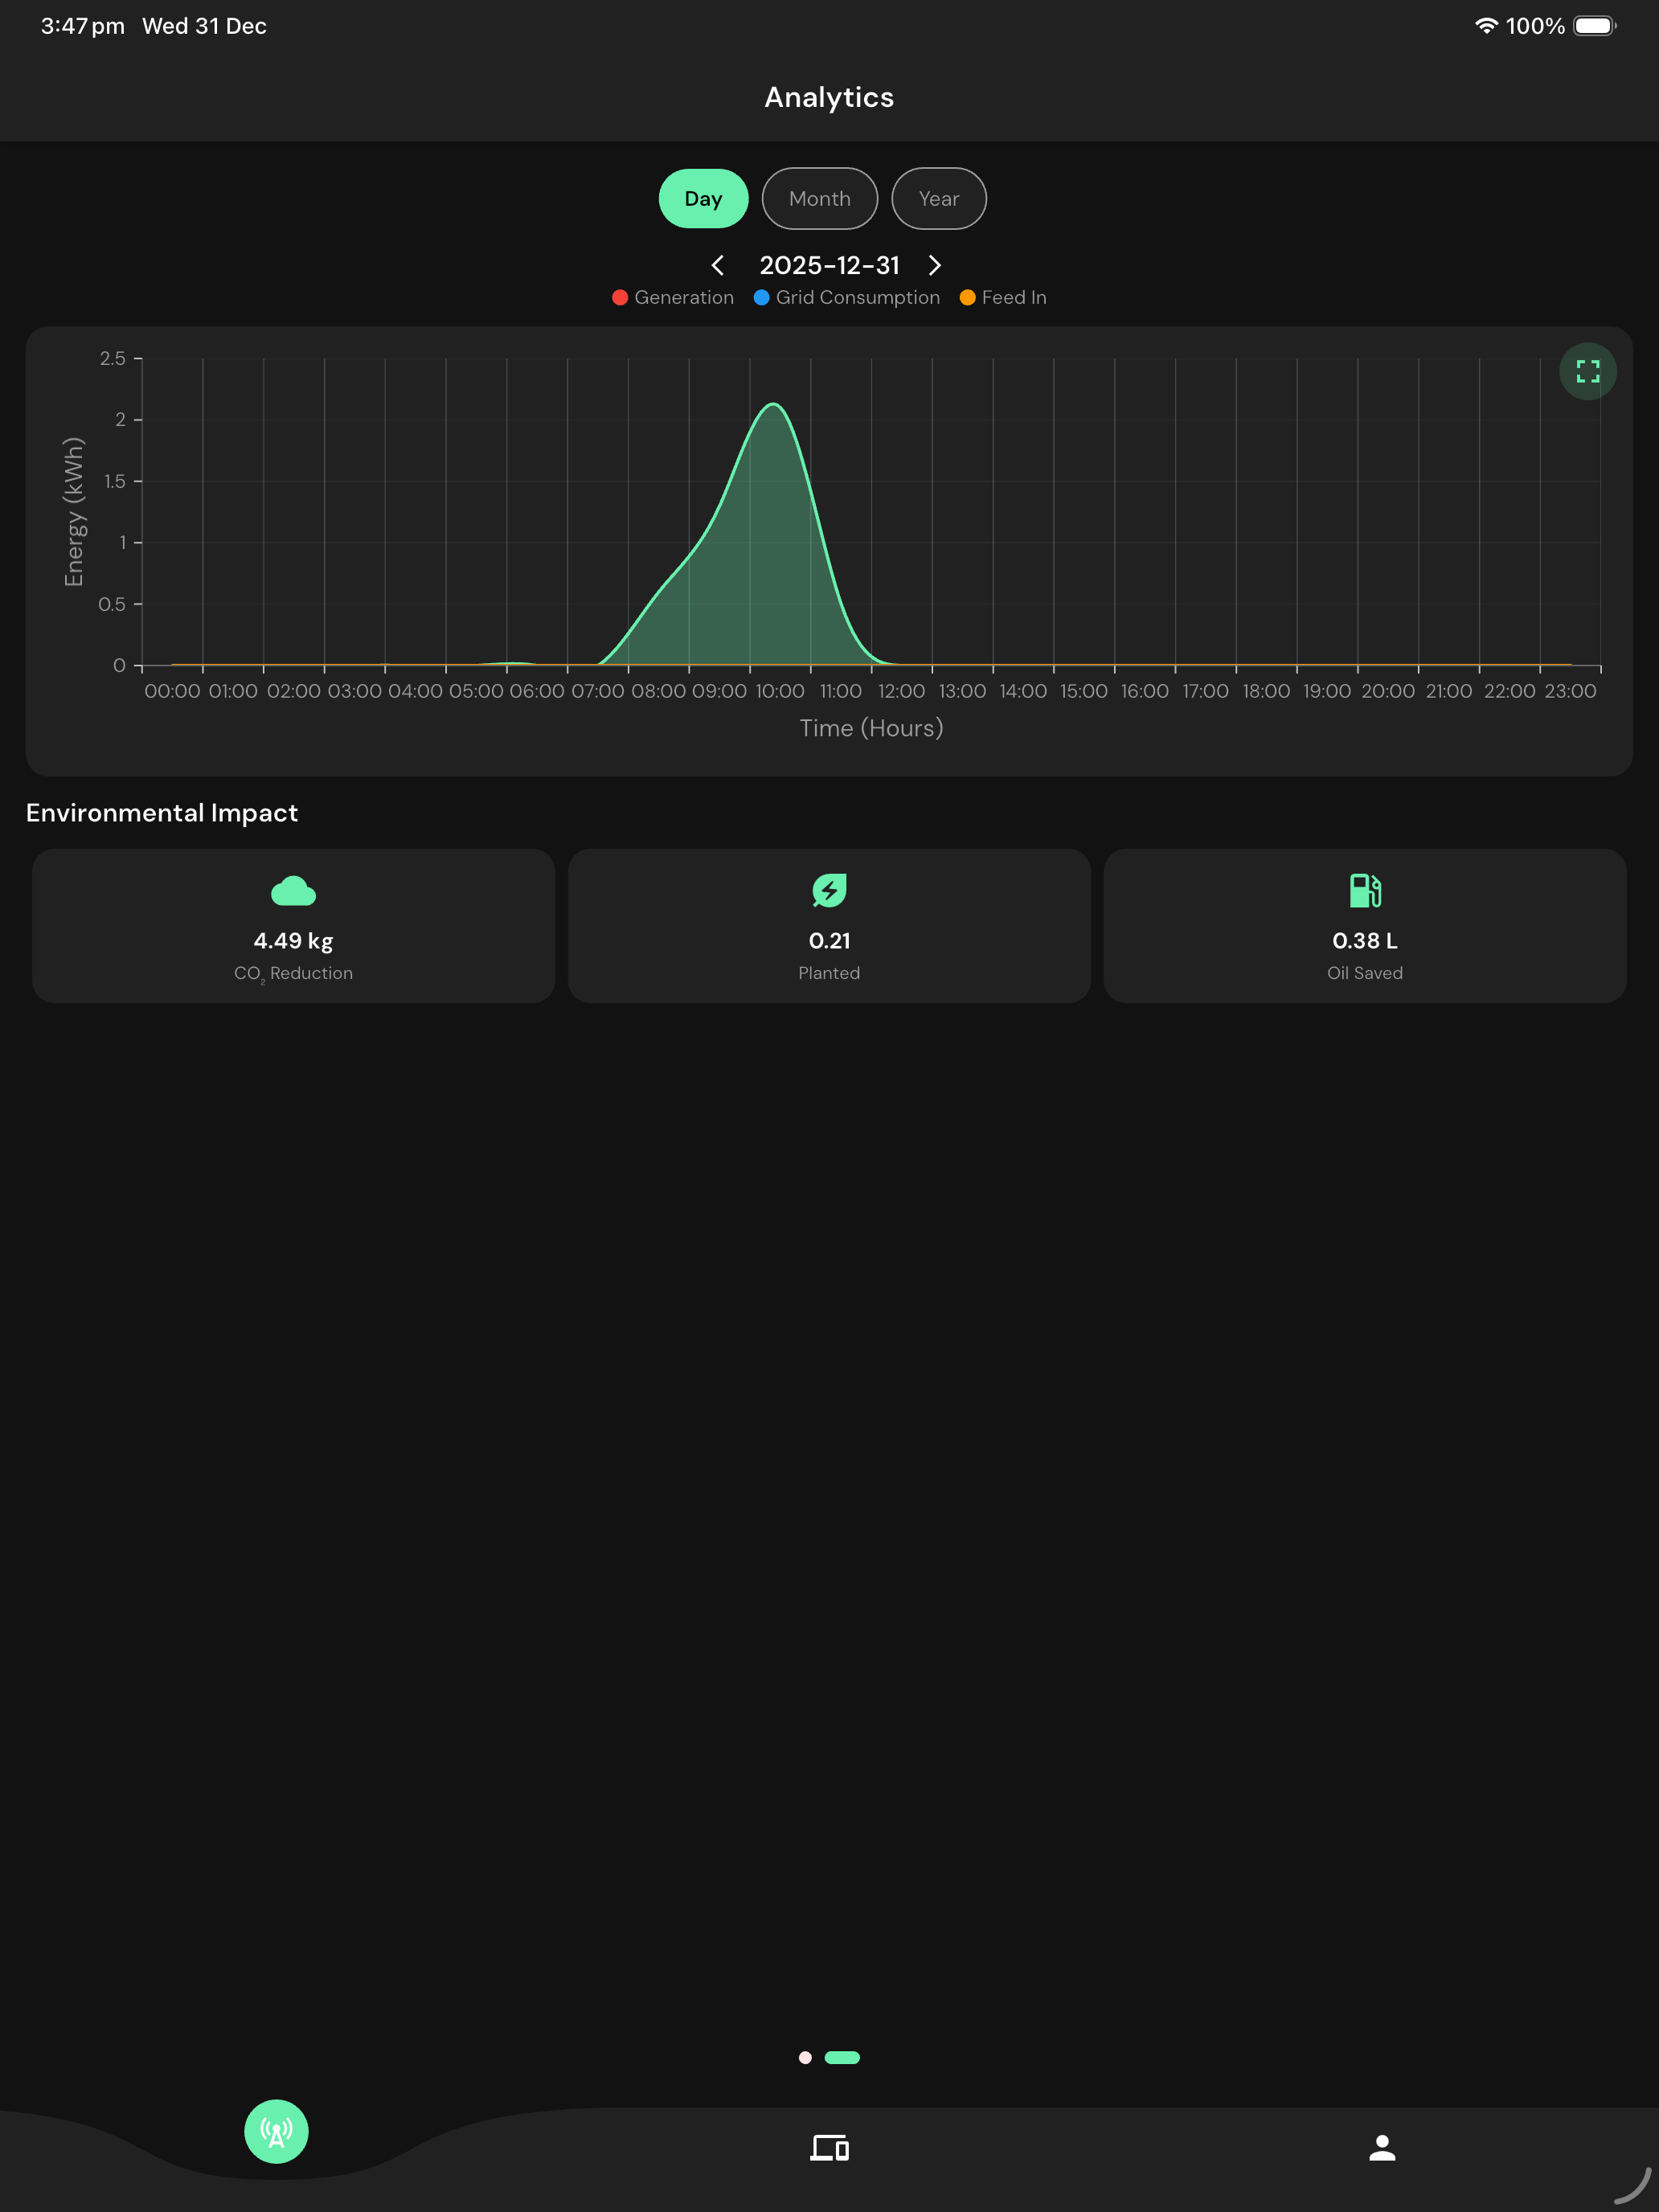Click the 3:47 pm clock in status bar

pos(83,26)
